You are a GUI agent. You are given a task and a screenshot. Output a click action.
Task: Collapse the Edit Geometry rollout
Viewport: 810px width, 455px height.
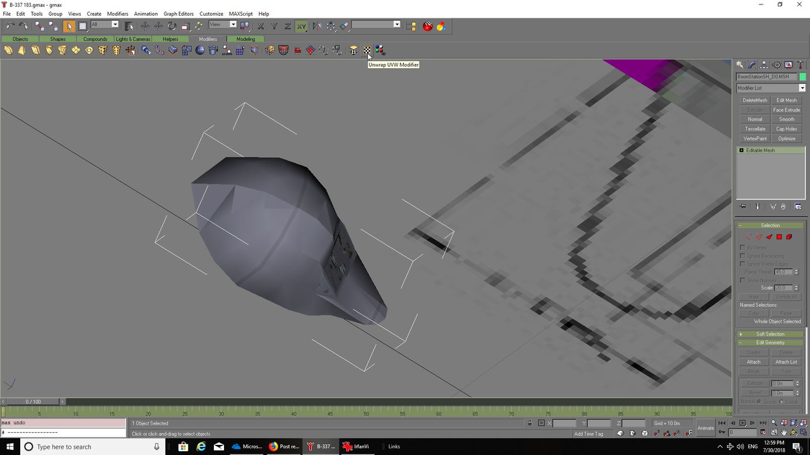click(x=770, y=343)
